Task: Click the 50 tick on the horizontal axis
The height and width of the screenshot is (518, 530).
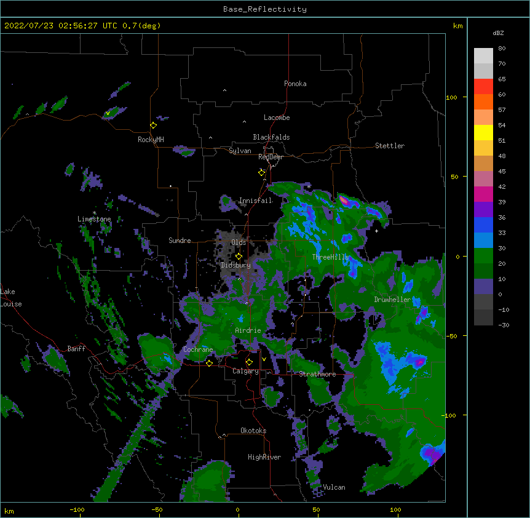Action: [316, 509]
